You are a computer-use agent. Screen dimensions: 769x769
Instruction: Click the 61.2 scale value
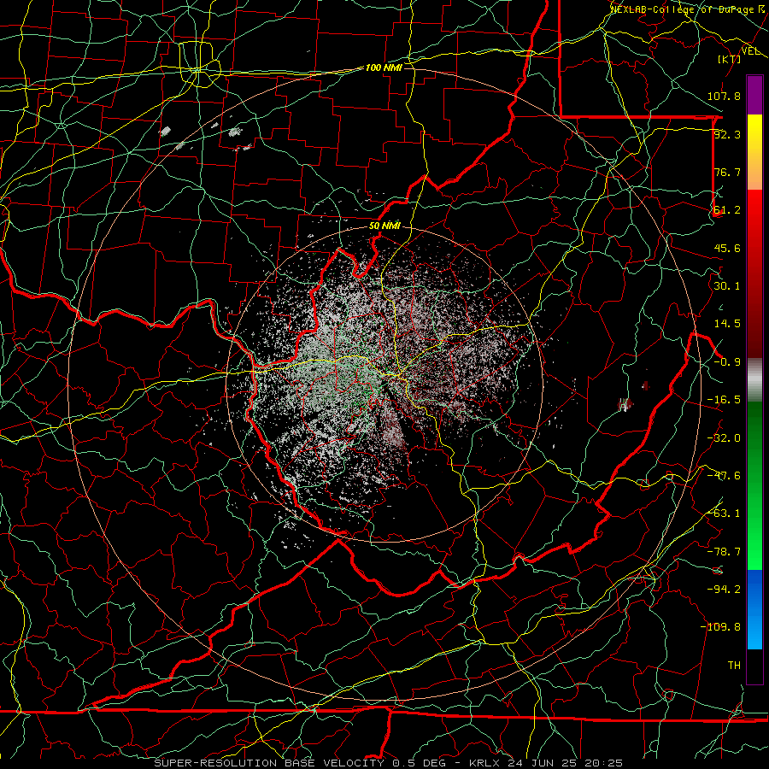coord(727,210)
